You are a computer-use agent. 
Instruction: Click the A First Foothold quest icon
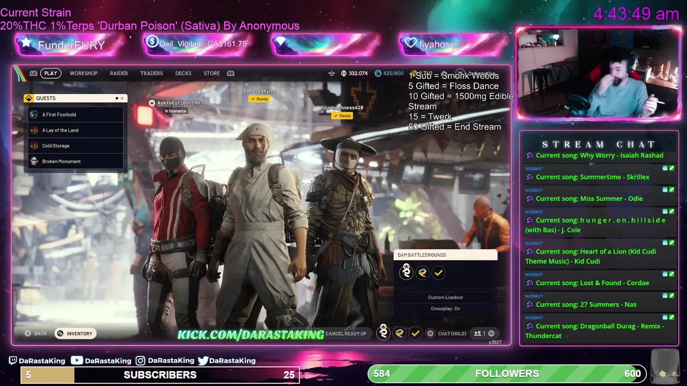pyautogui.click(x=34, y=115)
